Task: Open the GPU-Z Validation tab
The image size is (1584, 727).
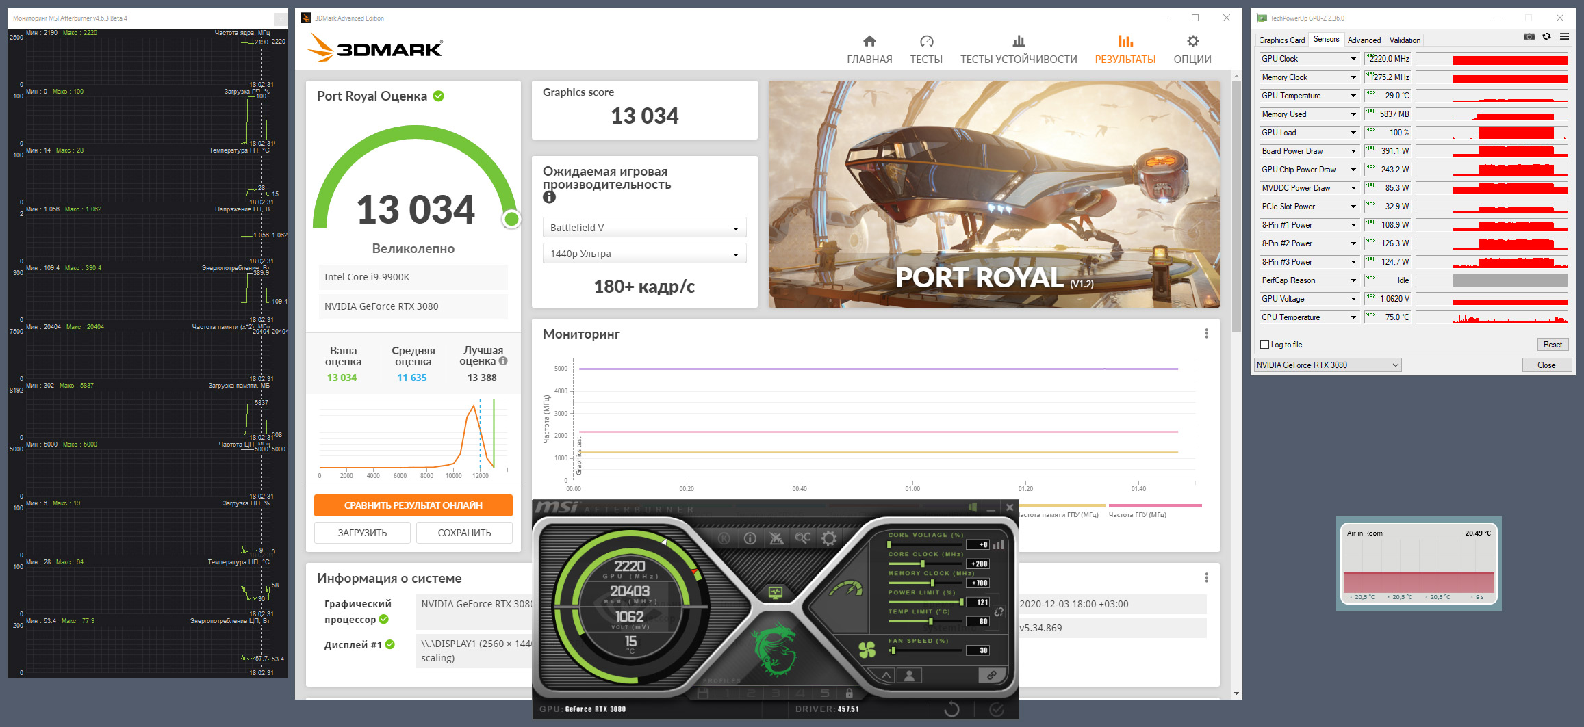Action: pyautogui.click(x=1405, y=40)
